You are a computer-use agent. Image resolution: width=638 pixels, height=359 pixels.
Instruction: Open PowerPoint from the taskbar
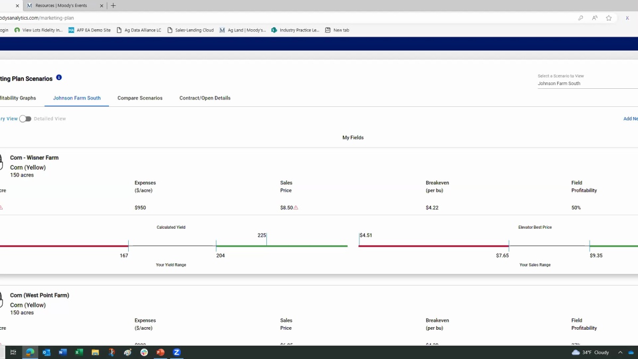(x=161, y=352)
